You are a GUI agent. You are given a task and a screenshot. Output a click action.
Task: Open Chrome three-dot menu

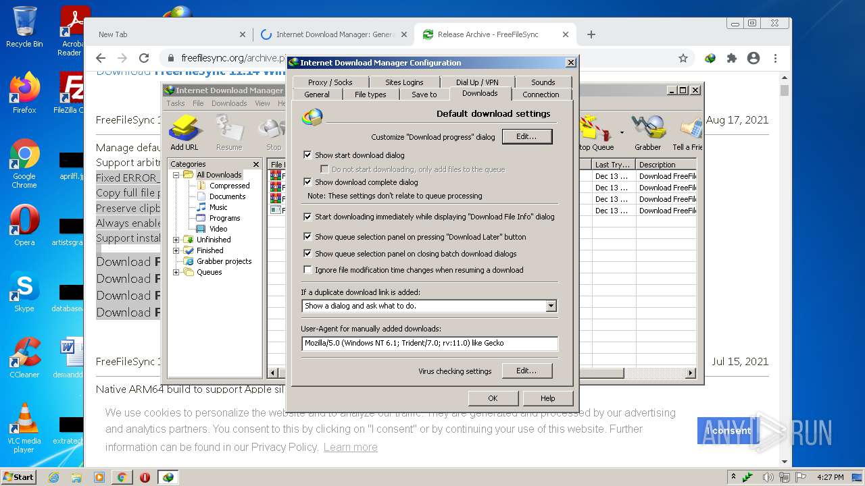click(x=775, y=58)
